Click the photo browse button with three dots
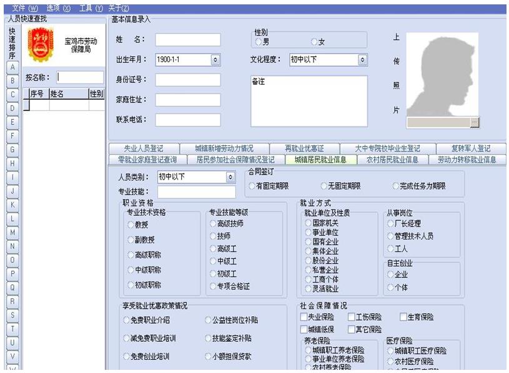This screenshot has width=509, height=373. [x=475, y=122]
